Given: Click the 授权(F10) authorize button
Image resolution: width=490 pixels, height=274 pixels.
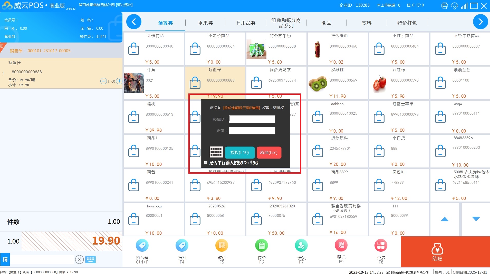Looking at the screenshot, I should 239,153.
